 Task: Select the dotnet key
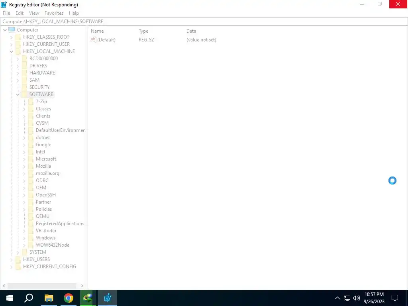point(43,137)
